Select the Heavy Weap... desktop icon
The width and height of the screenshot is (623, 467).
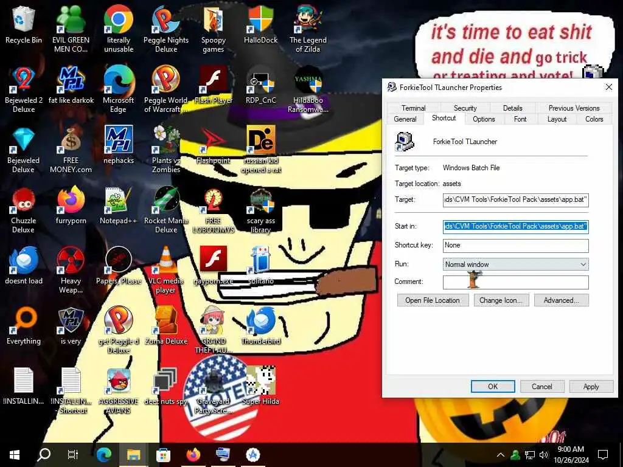pos(71,271)
